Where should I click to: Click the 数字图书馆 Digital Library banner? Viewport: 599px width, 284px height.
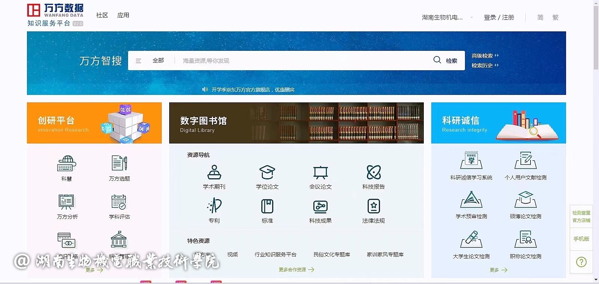297,123
